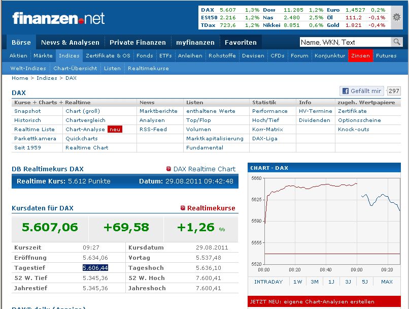Open the Performance statistics link

[270, 111]
